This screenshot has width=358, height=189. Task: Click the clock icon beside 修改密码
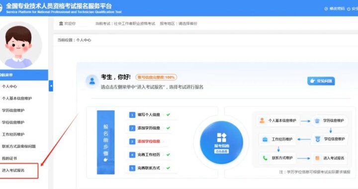tap(326, 8)
